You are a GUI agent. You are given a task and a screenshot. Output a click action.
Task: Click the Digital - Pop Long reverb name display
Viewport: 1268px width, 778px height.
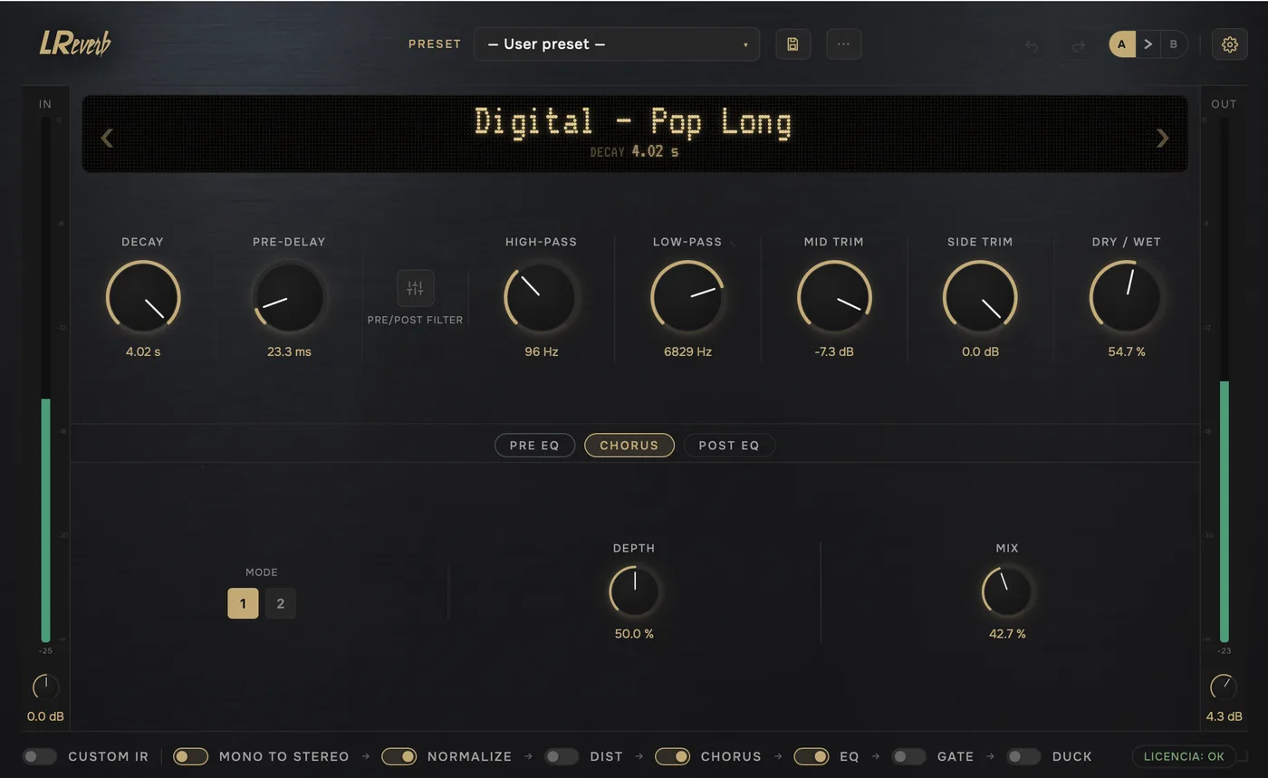point(634,122)
